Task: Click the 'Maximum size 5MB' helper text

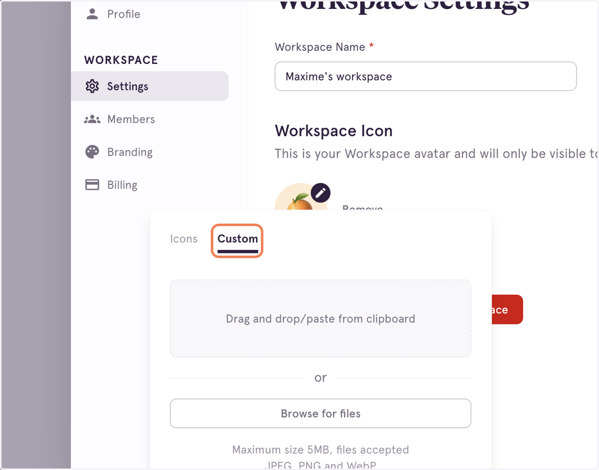Action: 320,450
